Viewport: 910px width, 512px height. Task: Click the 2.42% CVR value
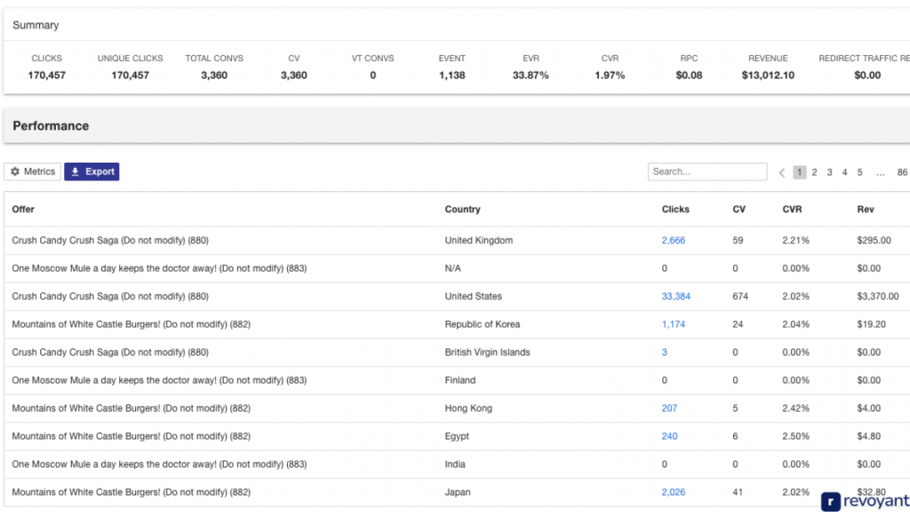(x=795, y=408)
